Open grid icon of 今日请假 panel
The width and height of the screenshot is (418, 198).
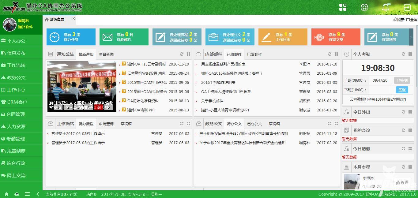[410, 149]
